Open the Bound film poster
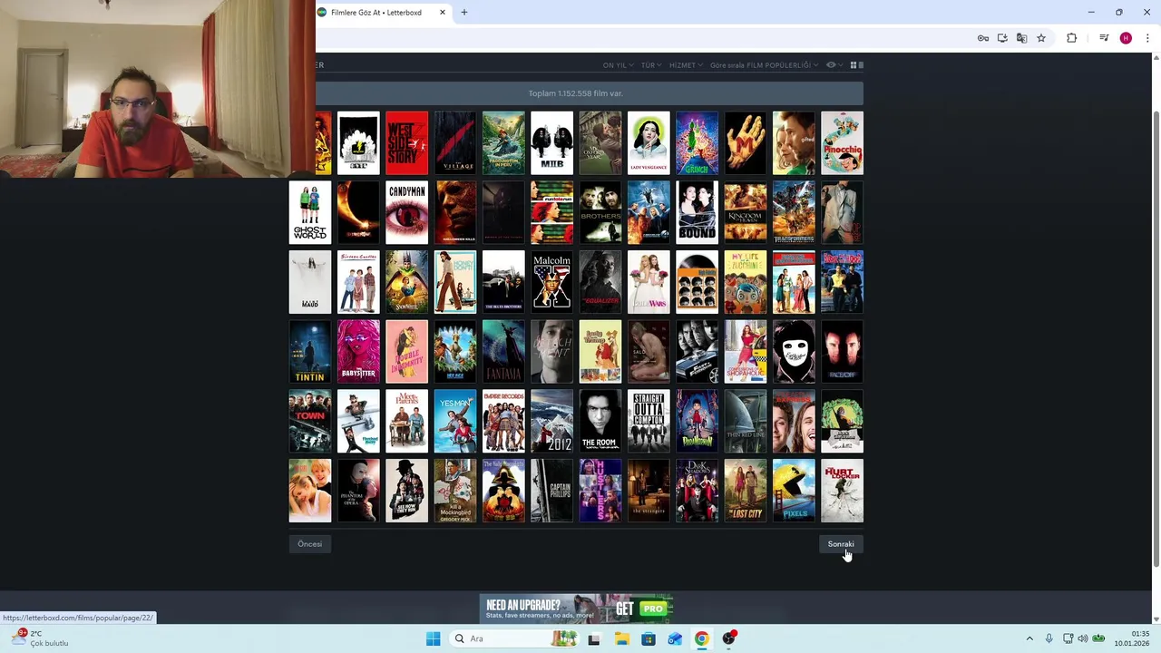The width and height of the screenshot is (1161, 653). tap(697, 212)
